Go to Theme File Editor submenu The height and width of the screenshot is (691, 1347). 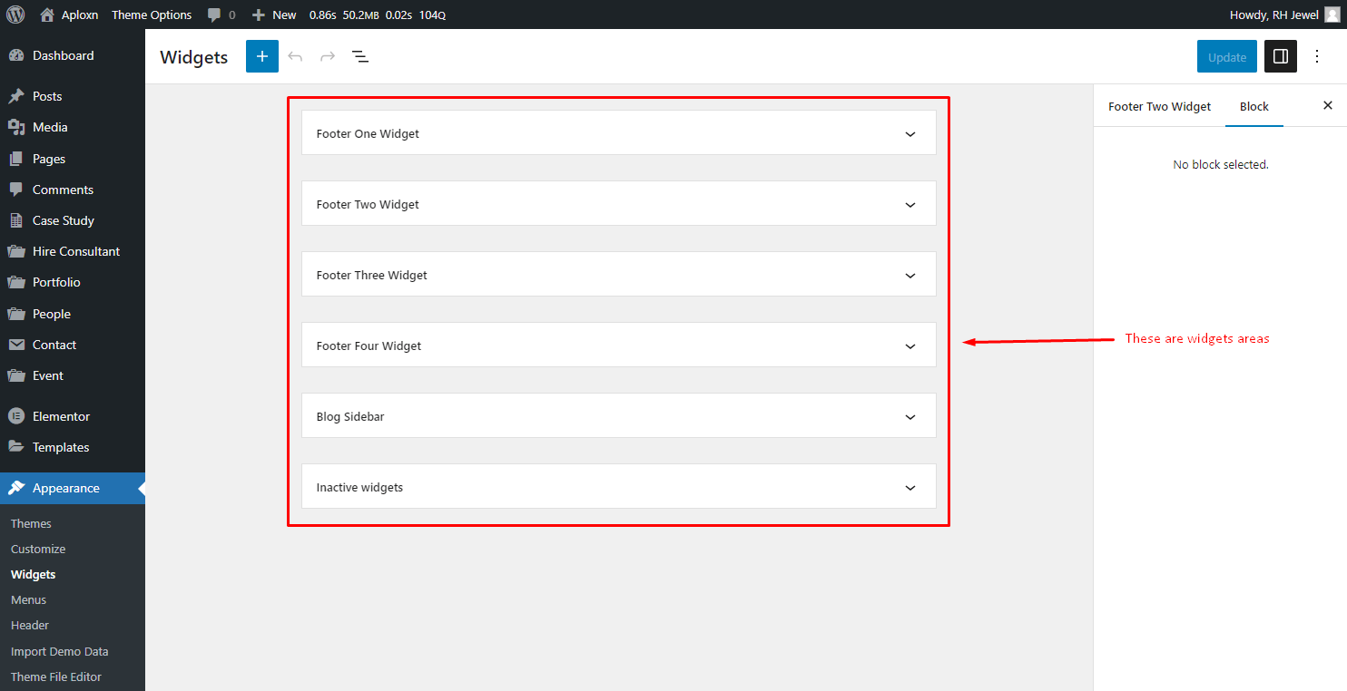(x=56, y=676)
